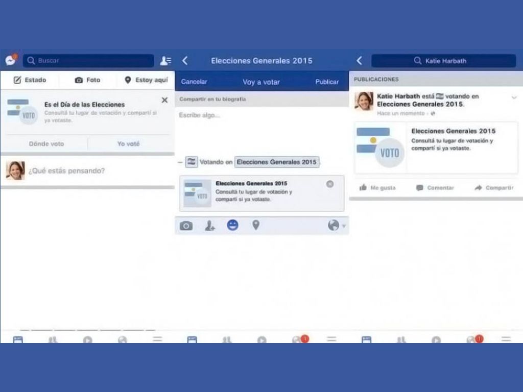The image size is (523, 392).
Task: Open the audience privacy globe dropdown
Action: pyautogui.click(x=337, y=226)
